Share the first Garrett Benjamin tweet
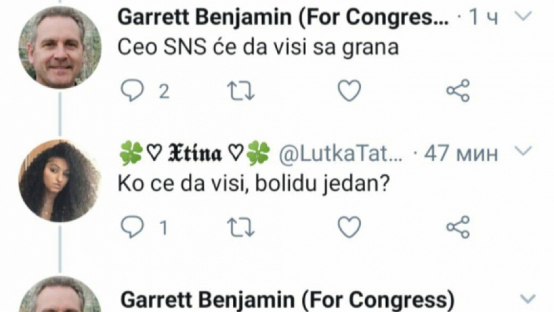 (457, 90)
